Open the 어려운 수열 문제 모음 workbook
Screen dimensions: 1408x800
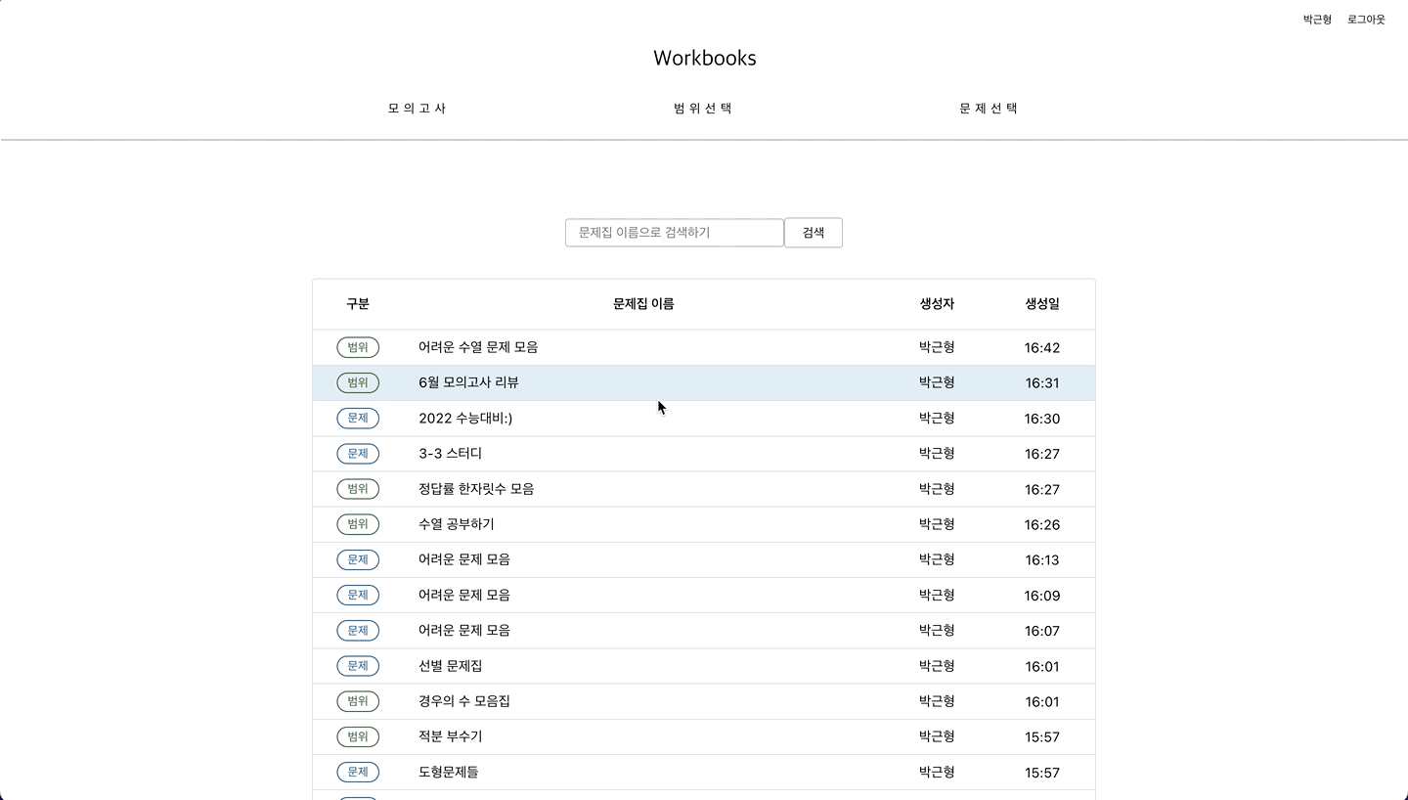(478, 347)
